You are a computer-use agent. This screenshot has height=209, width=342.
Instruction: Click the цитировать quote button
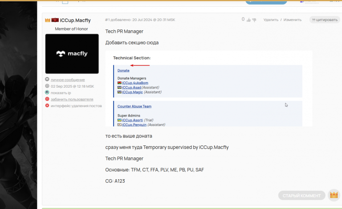point(325,20)
